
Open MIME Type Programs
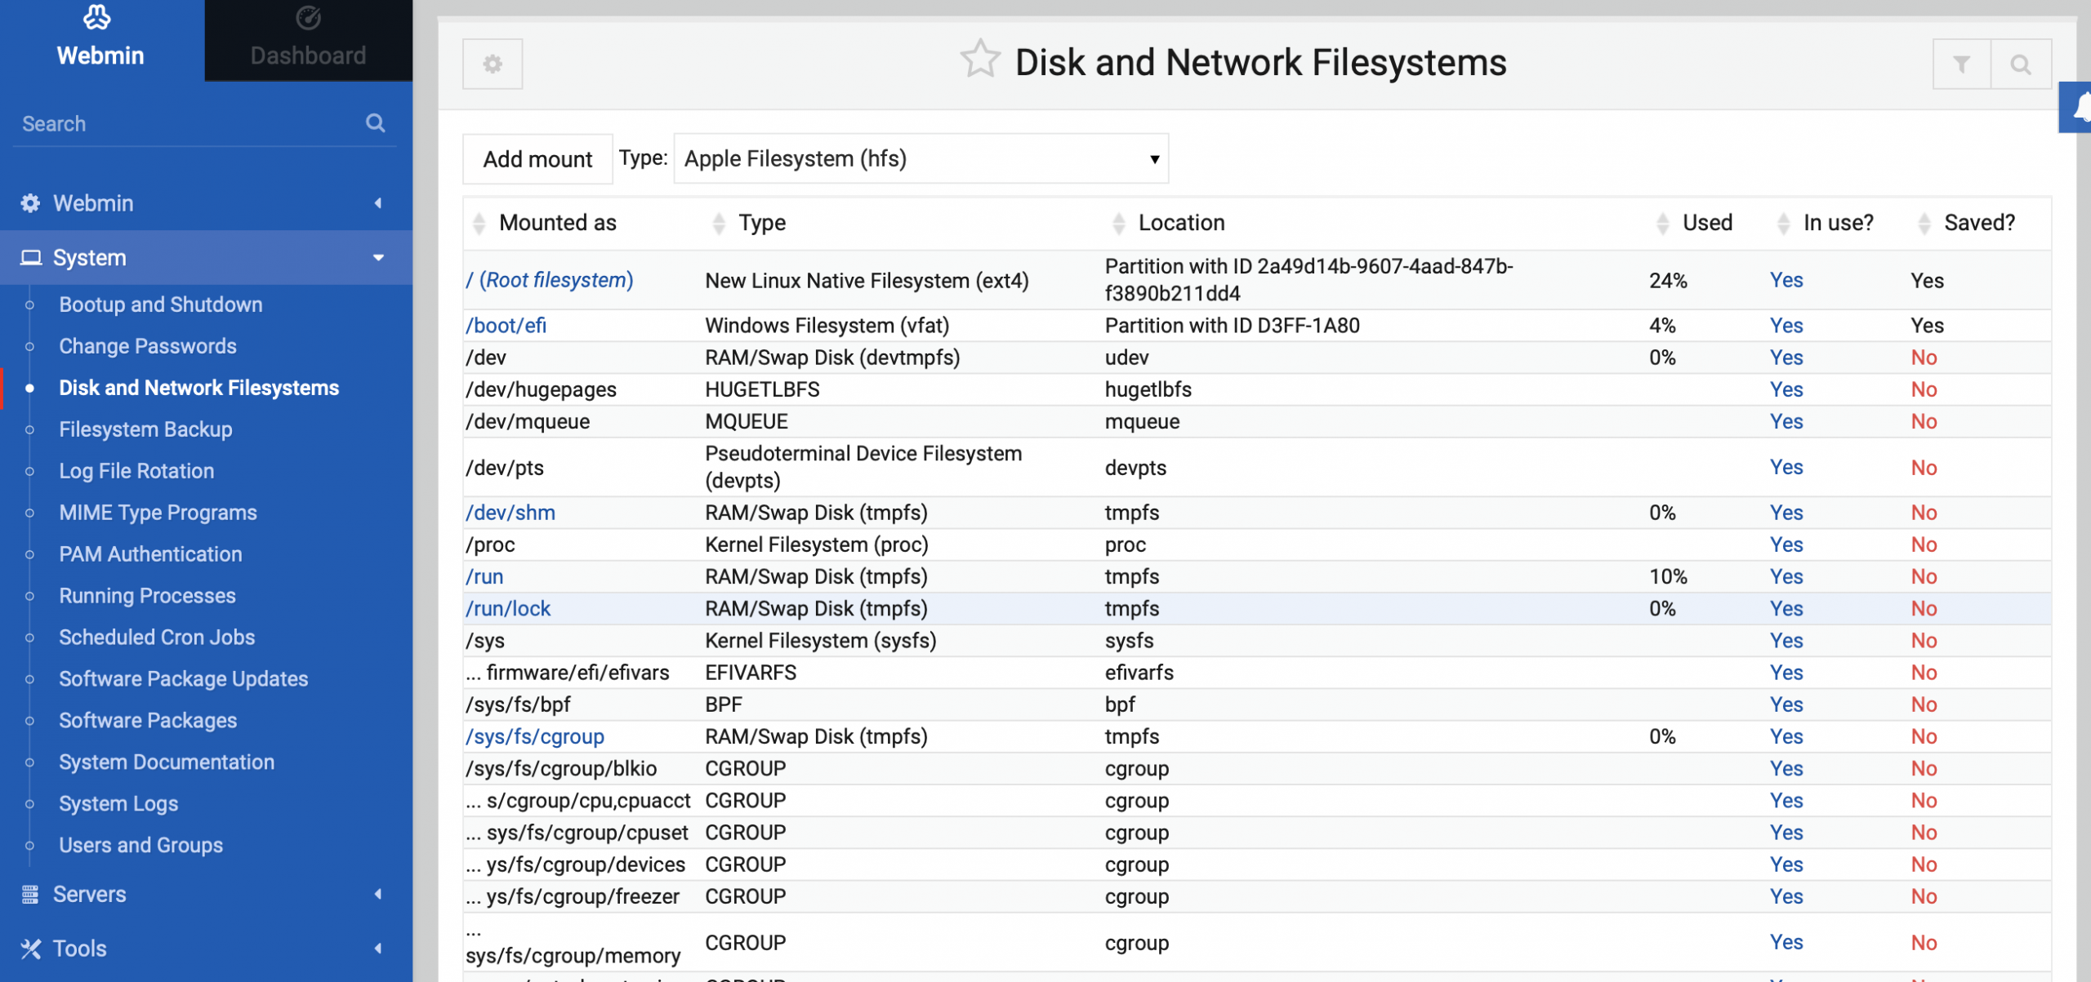pyautogui.click(x=158, y=513)
